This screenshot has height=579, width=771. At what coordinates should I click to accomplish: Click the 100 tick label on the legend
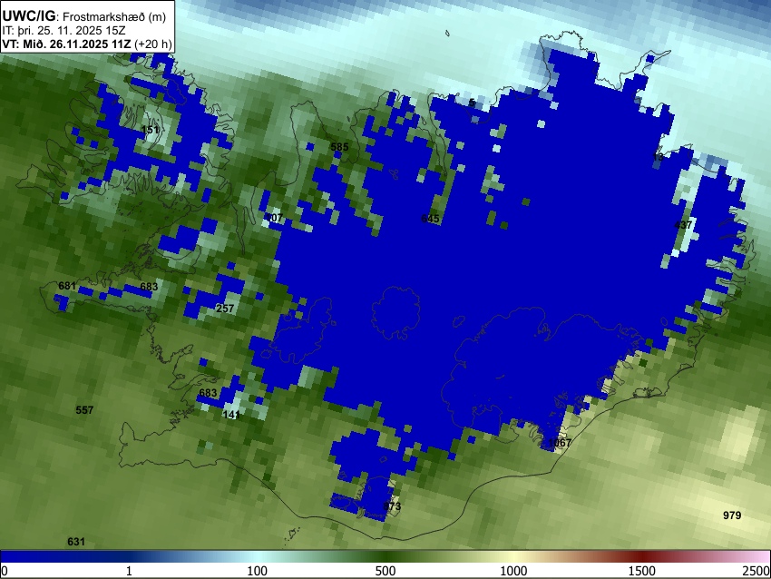pos(258,571)
